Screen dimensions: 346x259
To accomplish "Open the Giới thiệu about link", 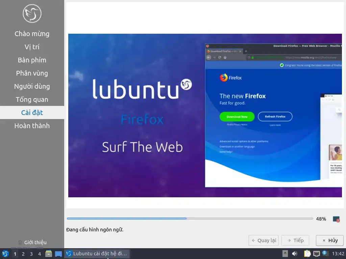I will pyautogui.click(x=32, y=242).
